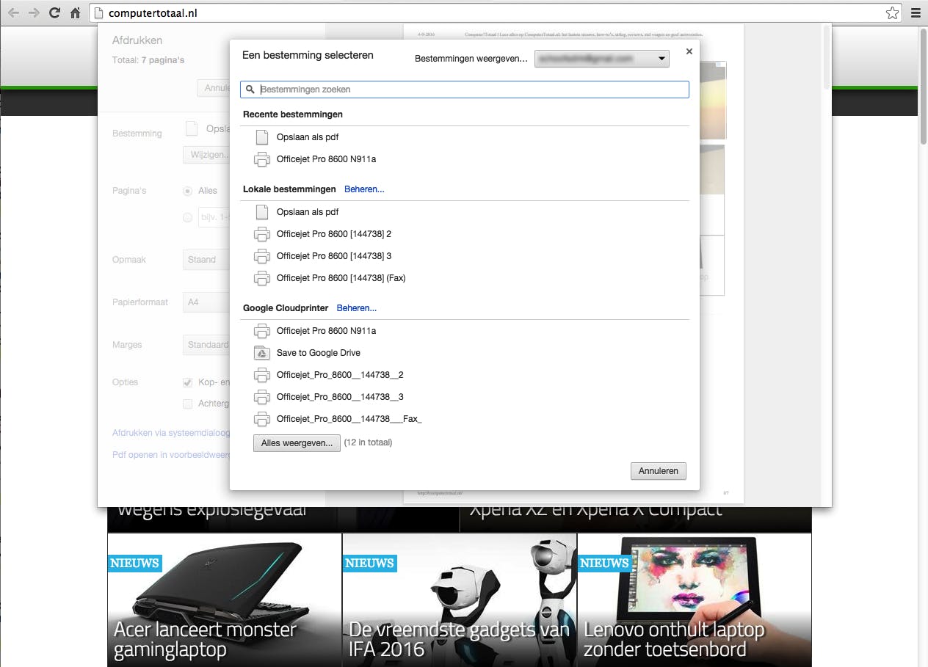Go back using the browser back arrow

[x=13, y=13]
